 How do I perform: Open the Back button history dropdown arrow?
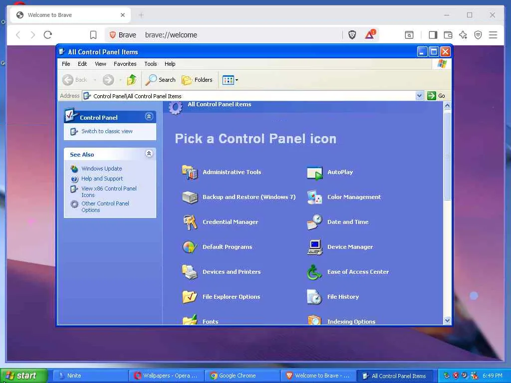tap(94, 80)
